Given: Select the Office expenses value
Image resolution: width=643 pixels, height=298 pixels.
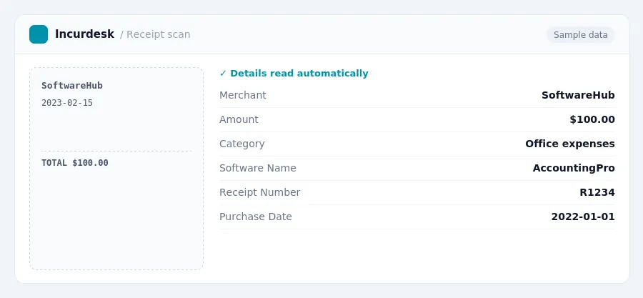Looking at the screenshot, I should point(570,144).
